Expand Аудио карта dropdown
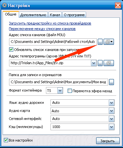This screenshot has width=123, height=148. [x=111, y=111]
